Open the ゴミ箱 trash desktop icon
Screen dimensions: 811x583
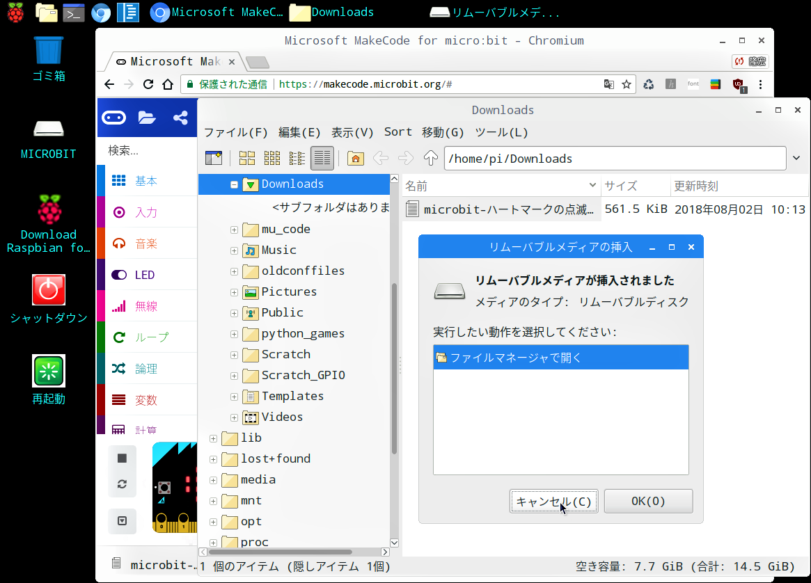click(49, 59)
